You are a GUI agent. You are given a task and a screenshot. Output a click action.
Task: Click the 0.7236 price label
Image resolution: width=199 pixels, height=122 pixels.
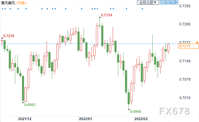[x=9, y=36]
